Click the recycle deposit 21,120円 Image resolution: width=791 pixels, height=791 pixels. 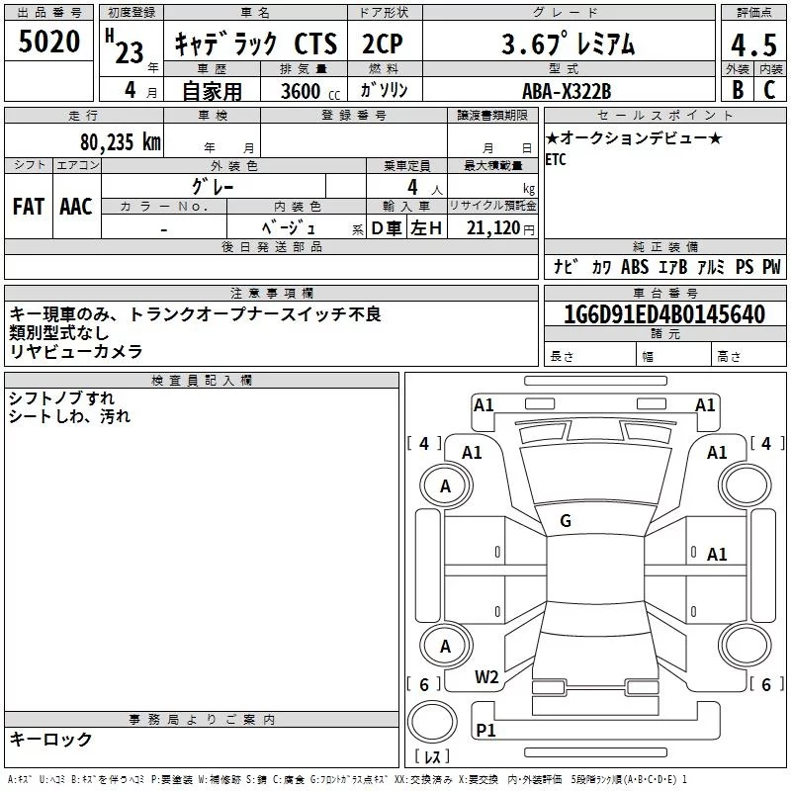point(500,228)
